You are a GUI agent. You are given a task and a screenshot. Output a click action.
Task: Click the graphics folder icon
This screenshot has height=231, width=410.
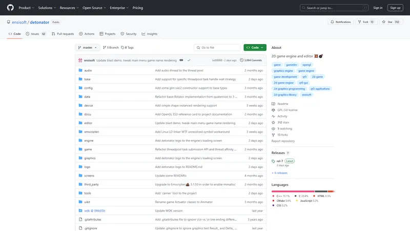[x=80, y=158]
